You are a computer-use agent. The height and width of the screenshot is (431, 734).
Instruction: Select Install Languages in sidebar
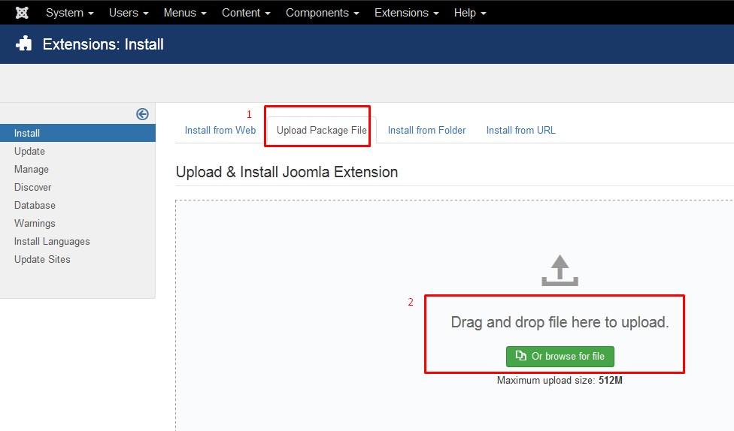pyautogui.click(x=52, y=241)
